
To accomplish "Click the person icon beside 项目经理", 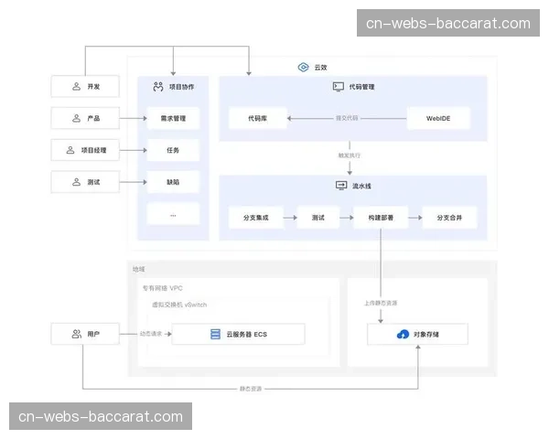I will (x=70, y=150).
